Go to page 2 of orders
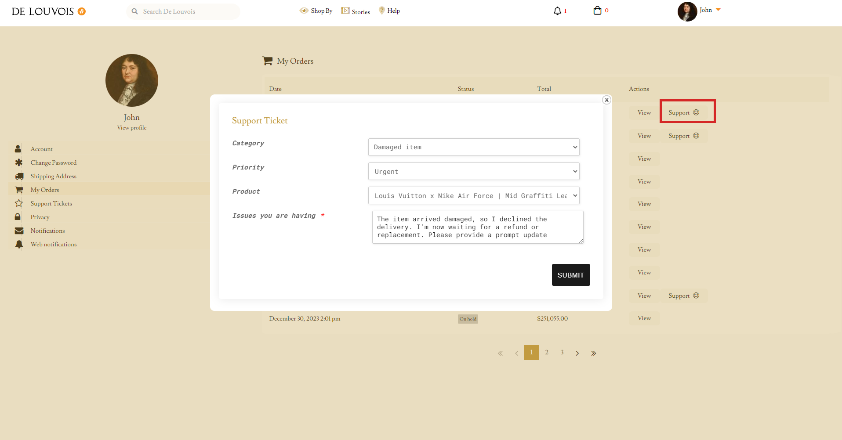 coord(547,352)
